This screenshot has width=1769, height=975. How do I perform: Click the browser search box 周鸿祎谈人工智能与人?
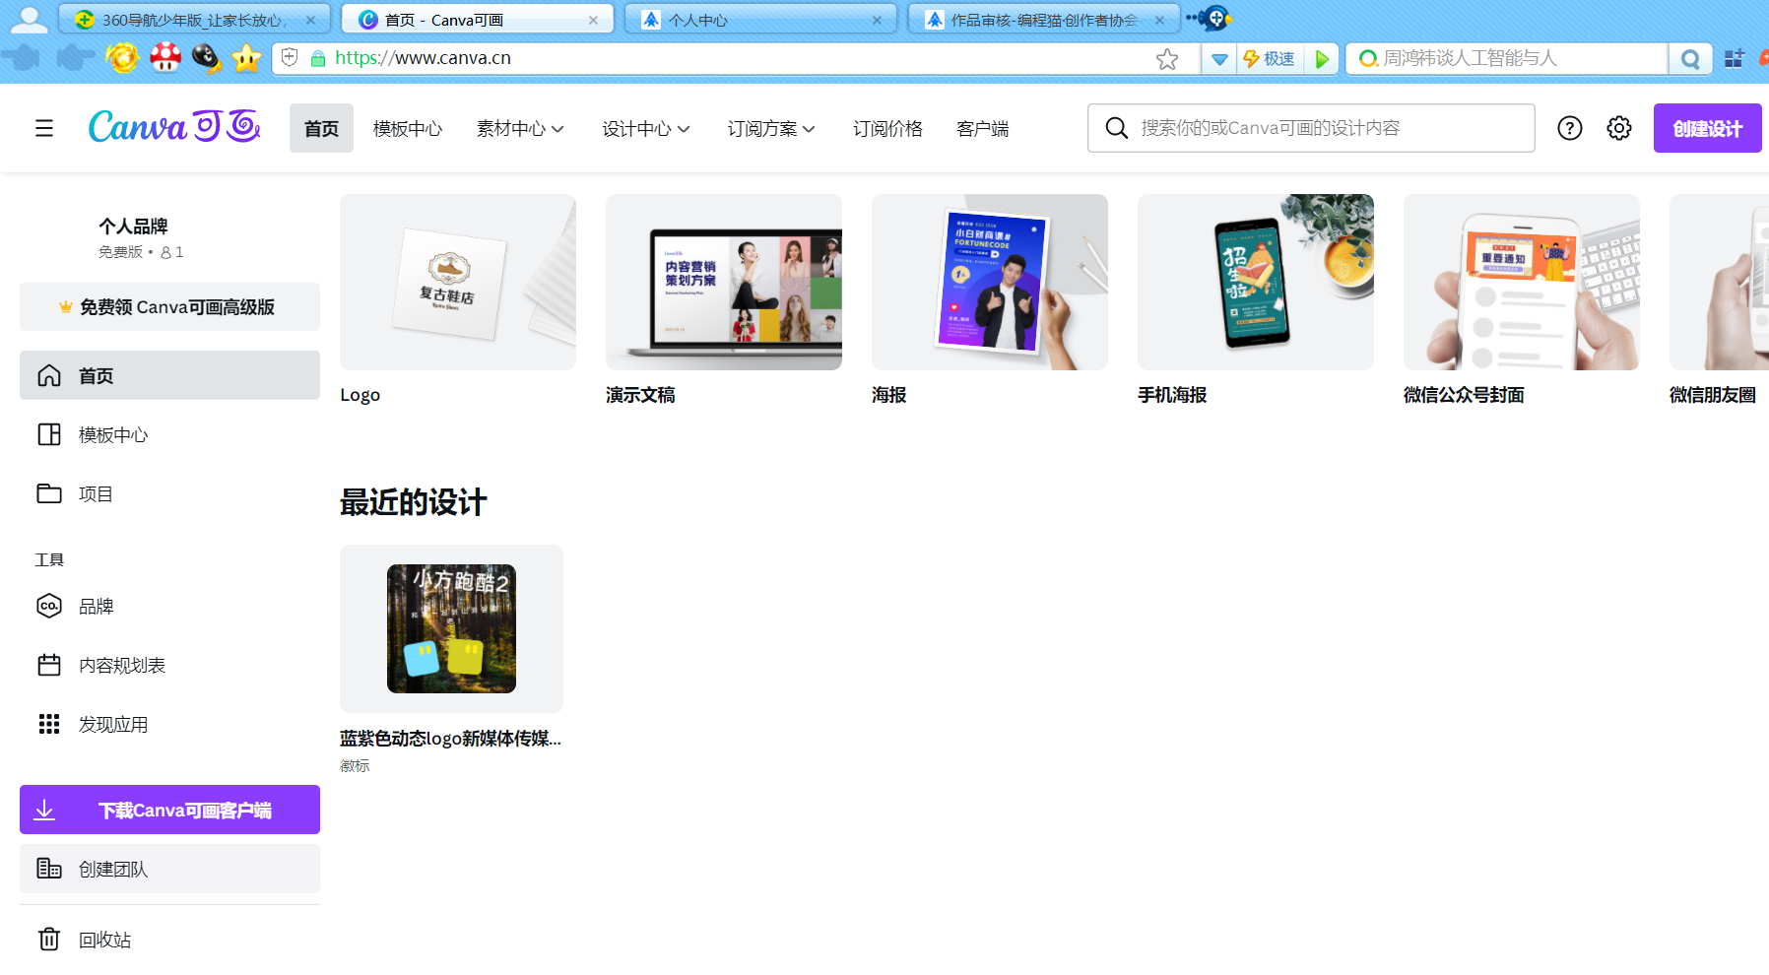pyautogui.click(x=1507, y=59)
